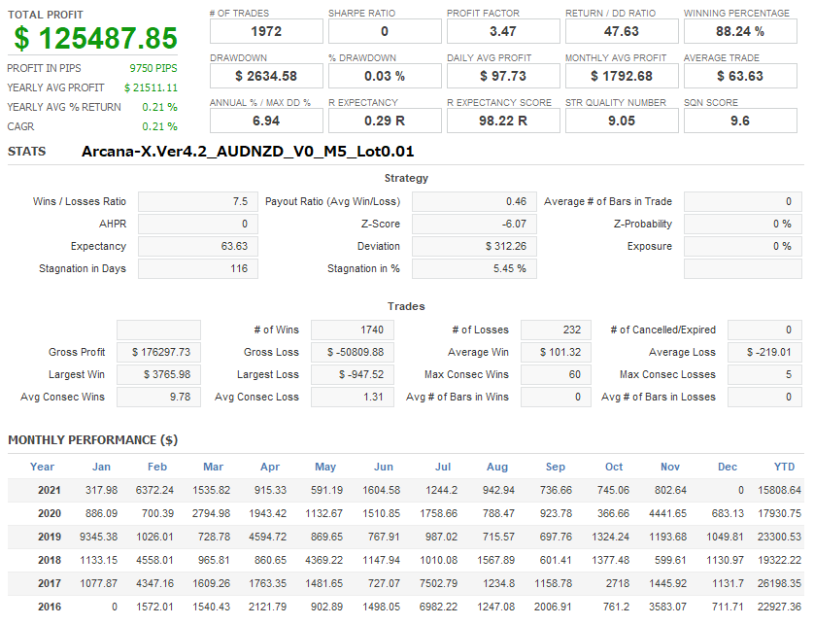Click the R Expectancy value 0.29 R
This screenshot has height=625, width=814.
pos(385,121)
